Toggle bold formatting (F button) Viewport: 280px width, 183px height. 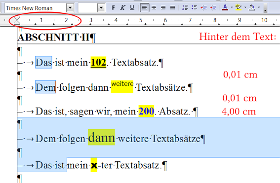pos(113,8)
